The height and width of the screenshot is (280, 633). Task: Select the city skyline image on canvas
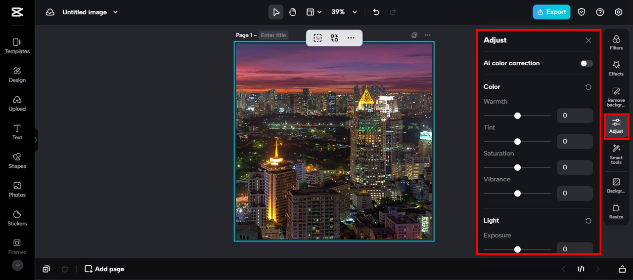334,141
